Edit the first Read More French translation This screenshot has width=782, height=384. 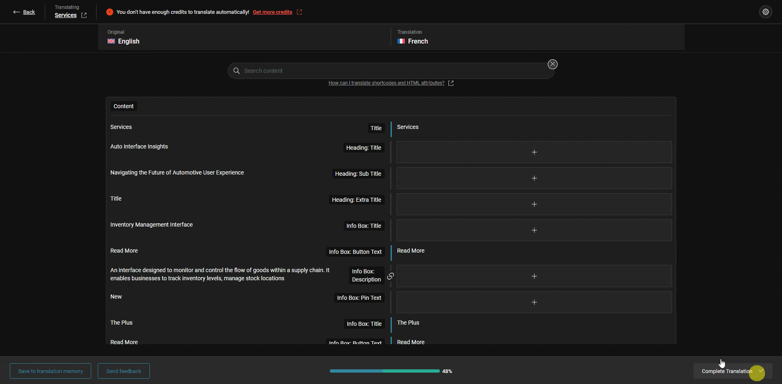(x=411, y=251)
